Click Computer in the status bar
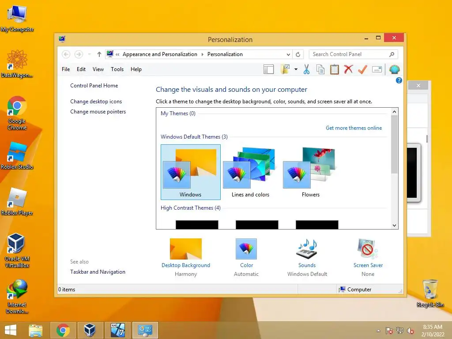This screenshot has height=339, width=452. pyautogui.click(x=355, y=290)
